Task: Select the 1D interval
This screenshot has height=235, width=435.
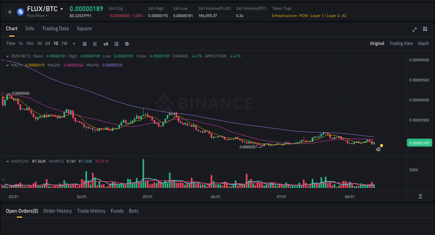Action: pos(56,44)
